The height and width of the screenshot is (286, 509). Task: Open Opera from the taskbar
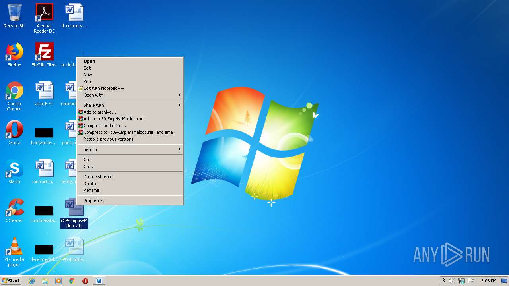pos(85,281)
